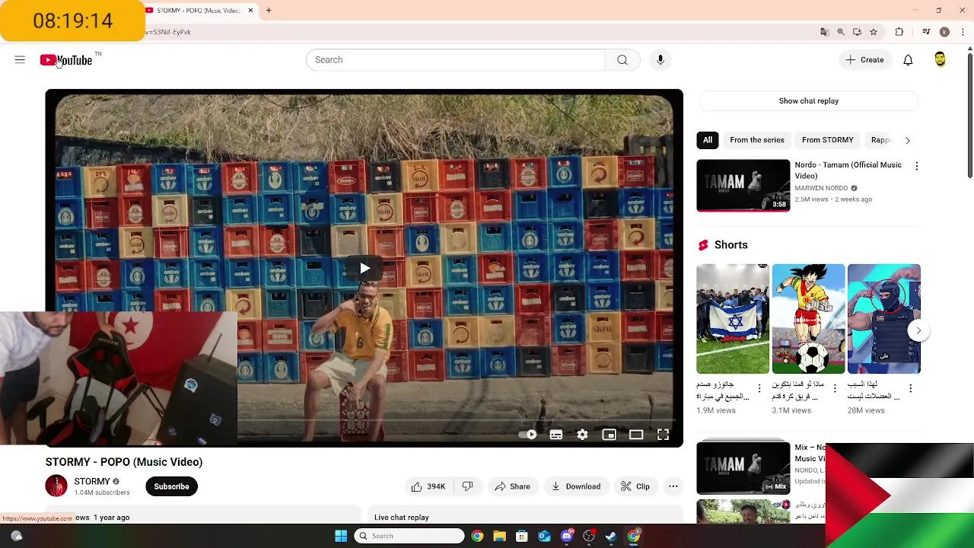
Task: Open the Tamam Mix playlist thumbnail
Action: [743, 467]
